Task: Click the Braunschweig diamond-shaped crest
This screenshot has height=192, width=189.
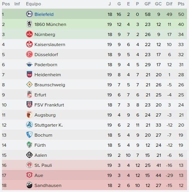Action: click(29, 84)
